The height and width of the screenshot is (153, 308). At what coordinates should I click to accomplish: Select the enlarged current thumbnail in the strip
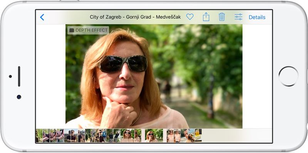coord(154,135)
